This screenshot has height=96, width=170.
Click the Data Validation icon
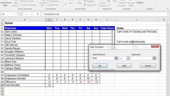pyautogui.click(x=109, y=5)
